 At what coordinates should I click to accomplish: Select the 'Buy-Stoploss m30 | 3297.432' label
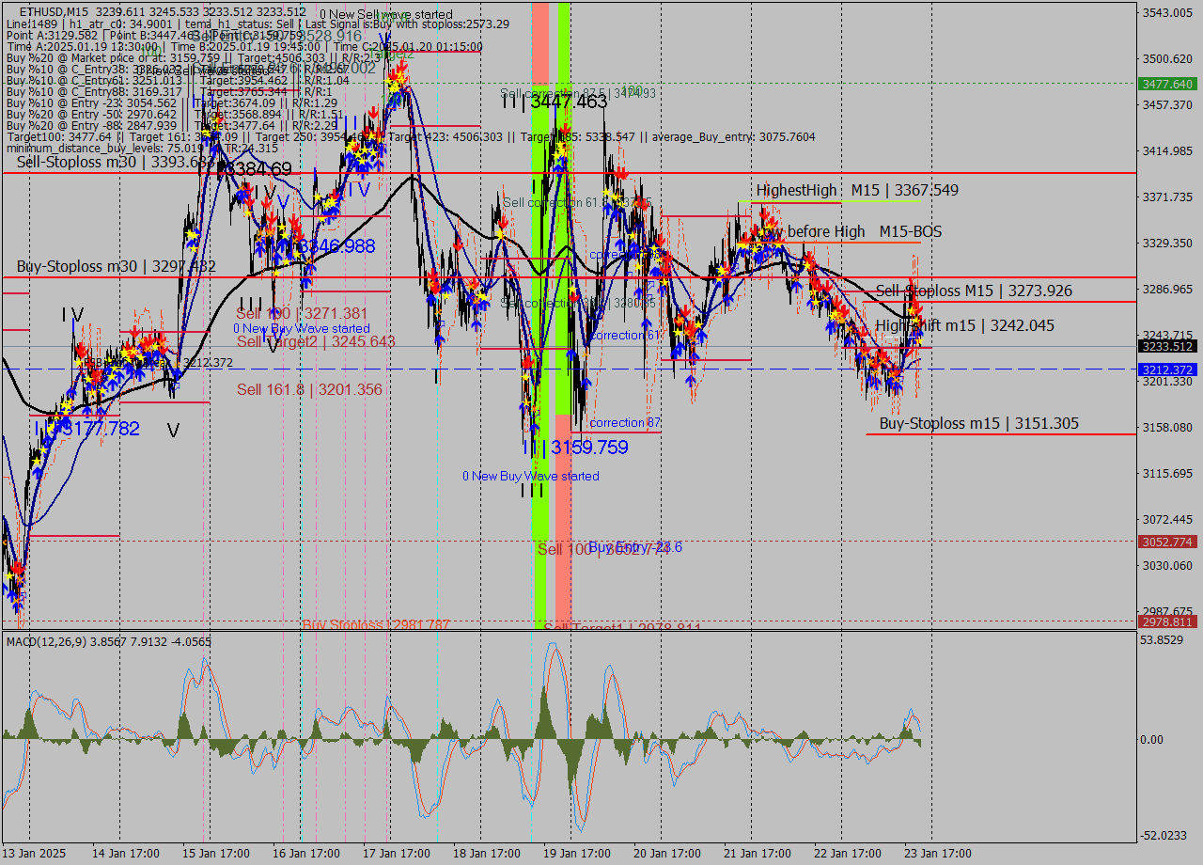[117, 266]
